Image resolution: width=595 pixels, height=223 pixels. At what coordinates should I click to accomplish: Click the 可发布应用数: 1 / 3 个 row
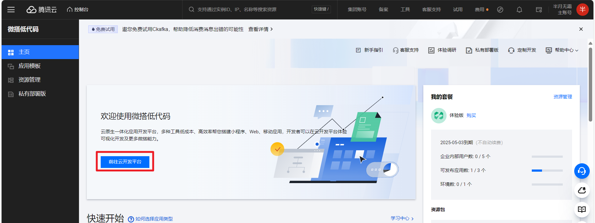point(501,170)
